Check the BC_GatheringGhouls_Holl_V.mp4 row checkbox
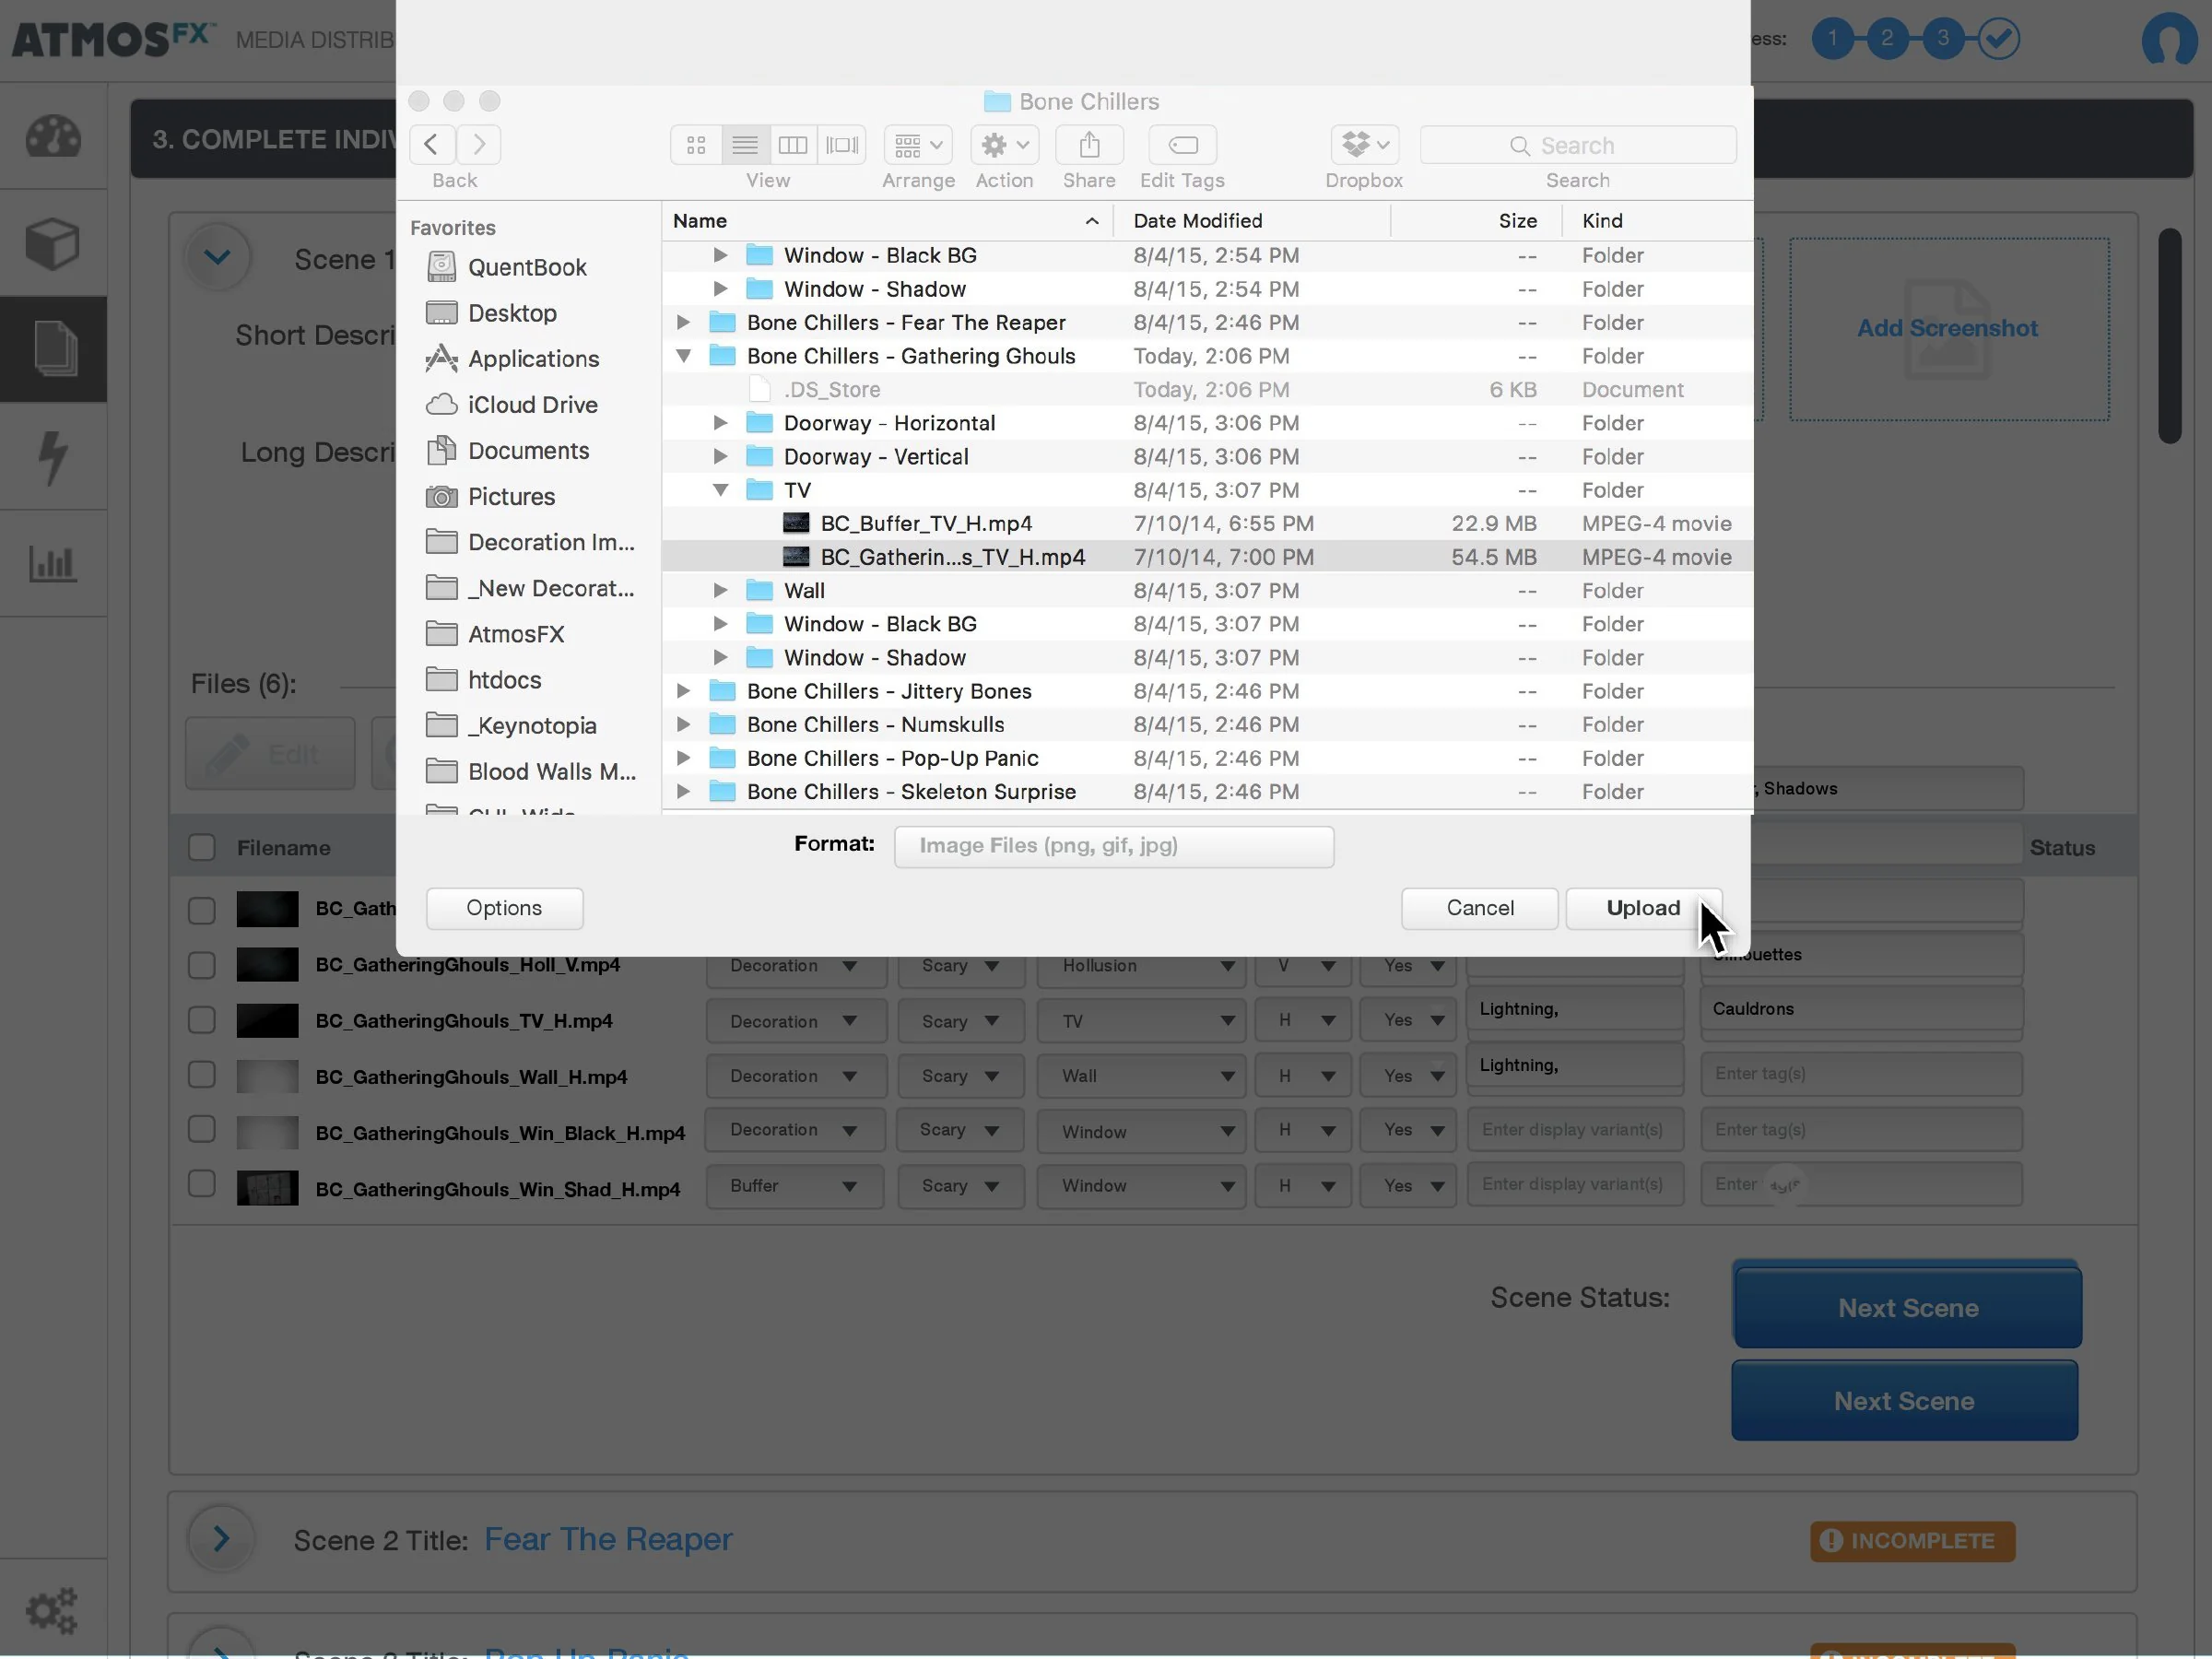This screenshot has width=2212, height=1659. [x=202, y=965]
